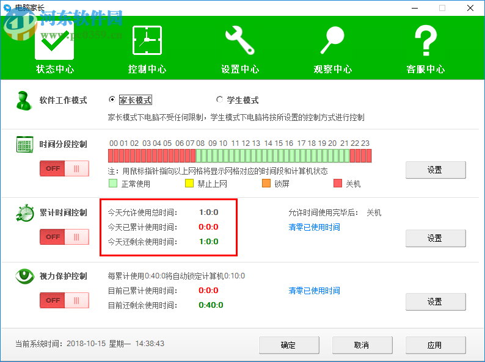Click the 确定 button
Viewport: 485px width, 362px height.
point(289,345)
